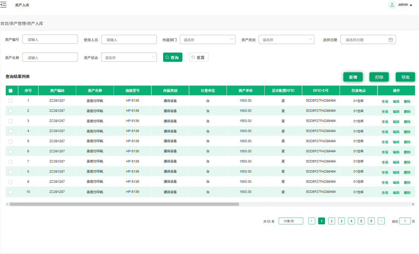Focus the 资产编号 input field
Viewport: 419px width, 254px height.
click(50, 40)
